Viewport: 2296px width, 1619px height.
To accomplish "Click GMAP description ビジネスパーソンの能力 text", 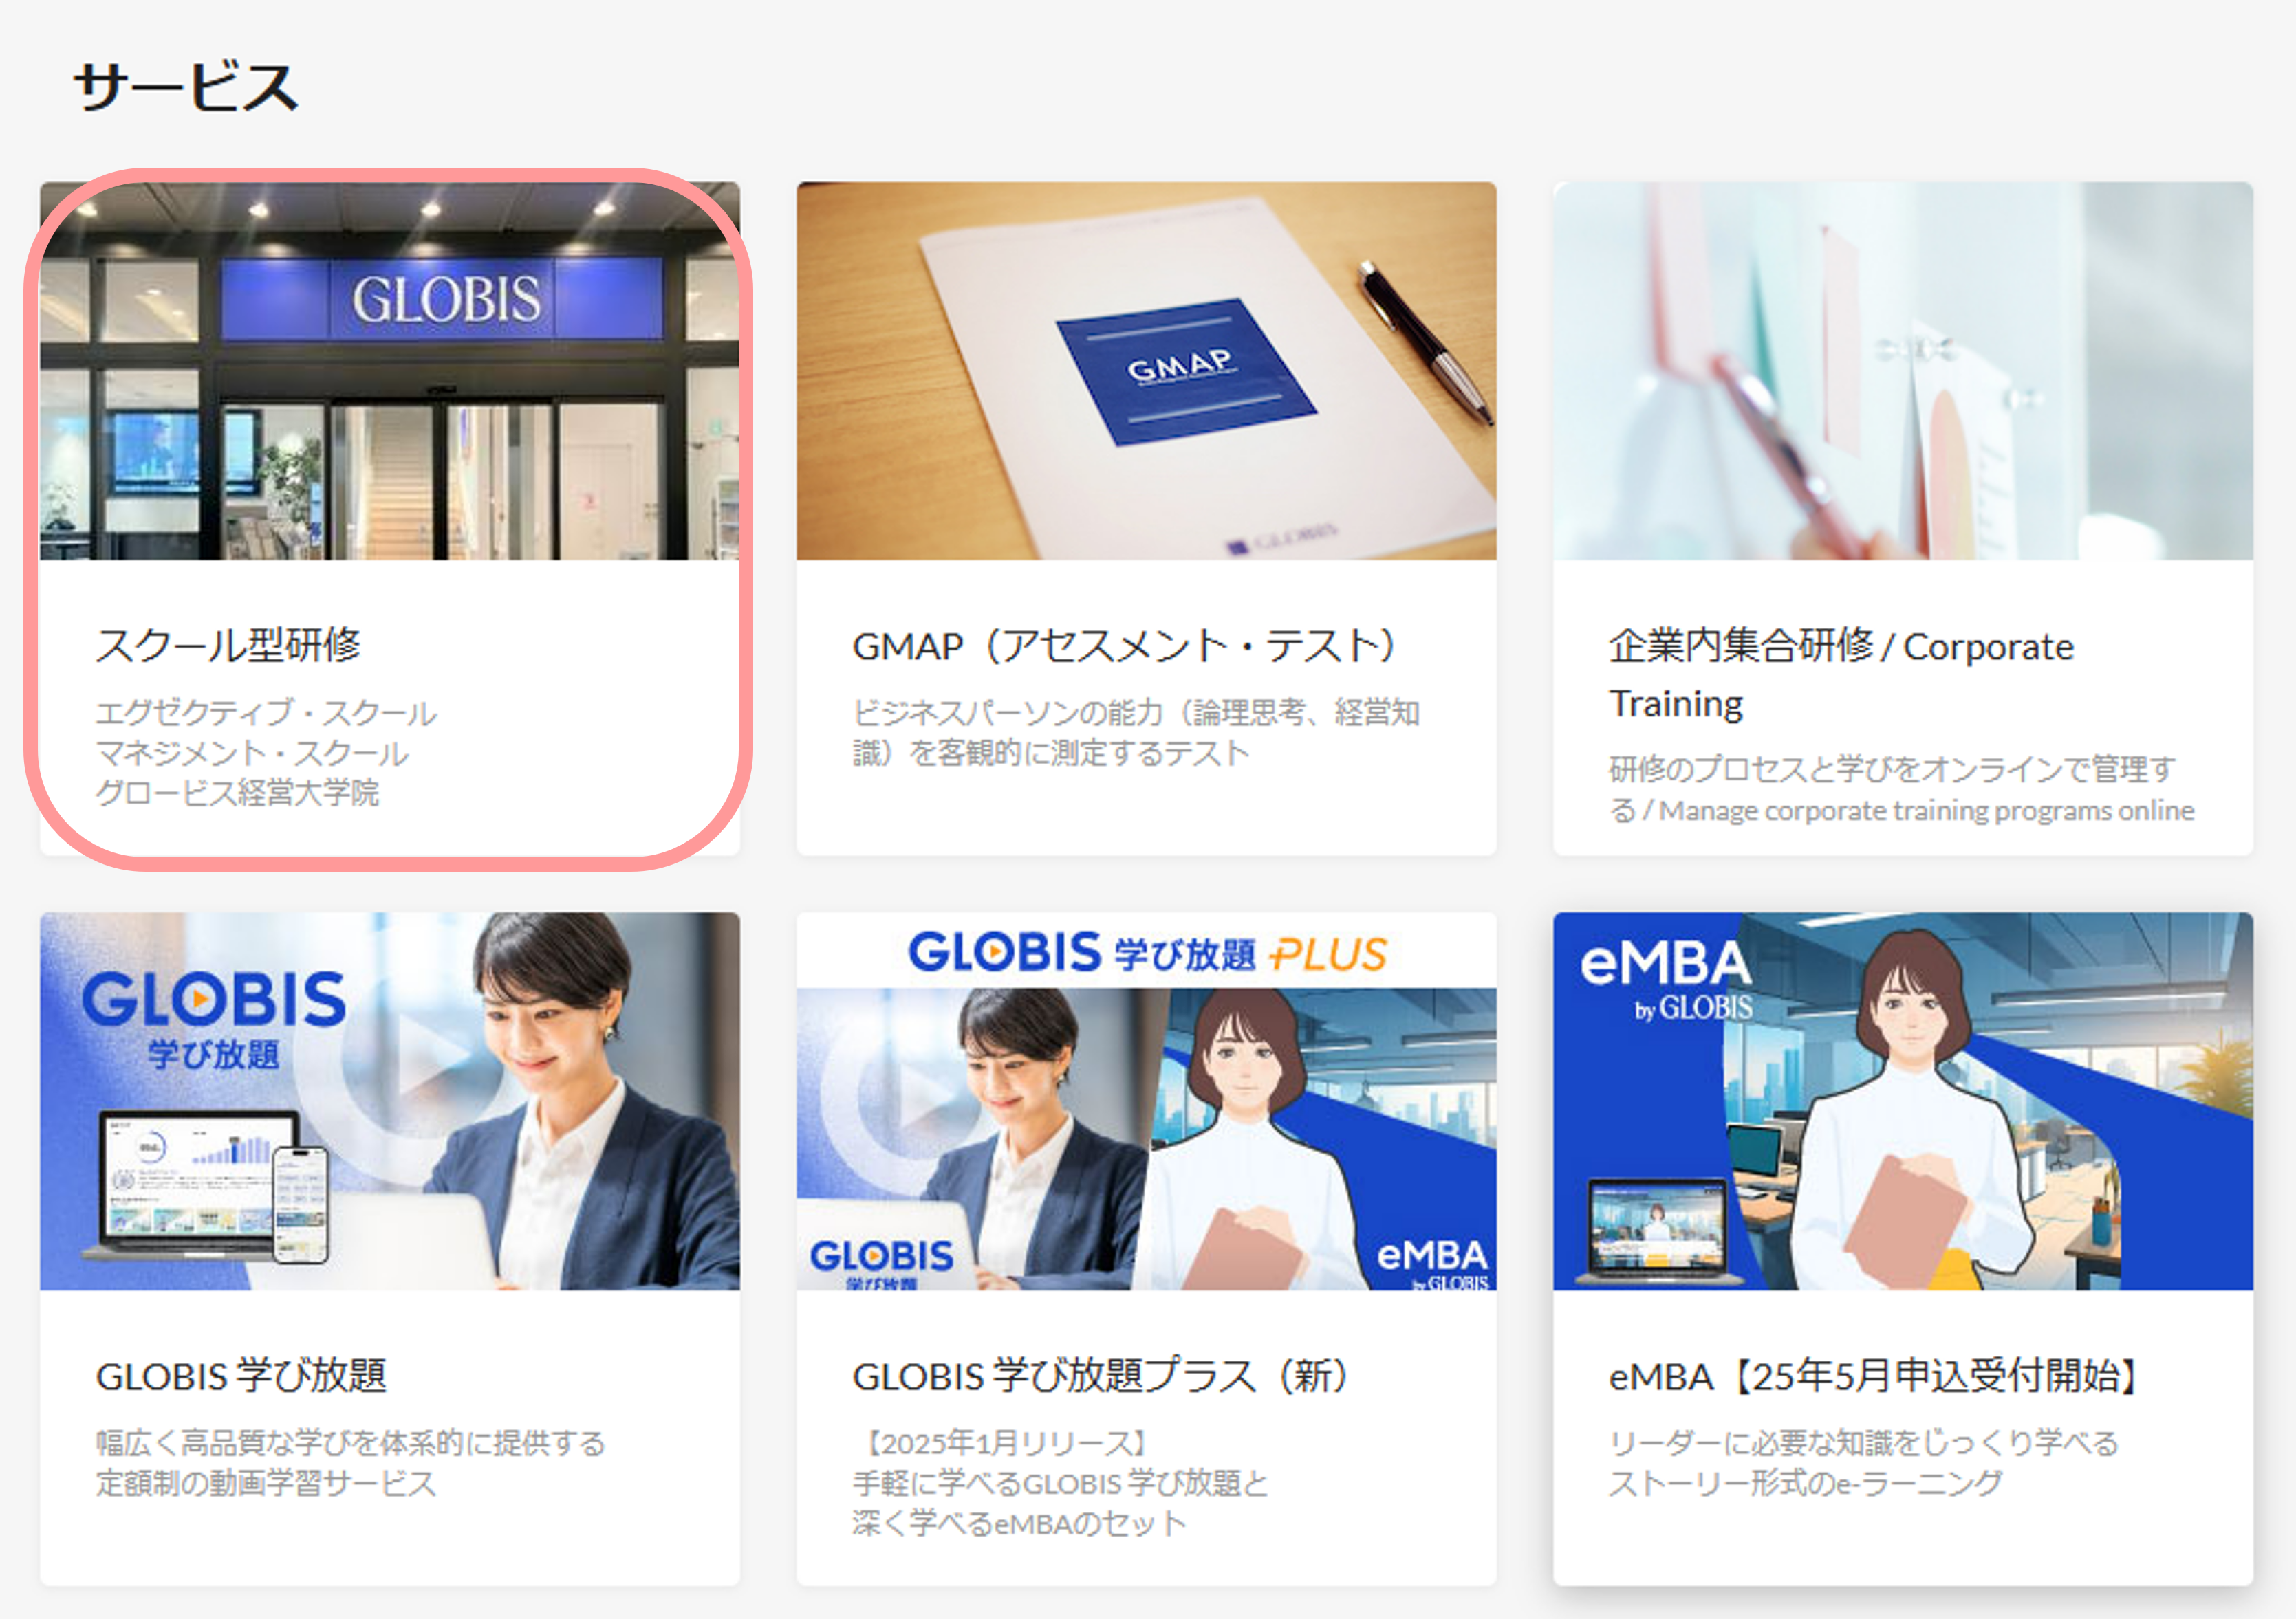I will click(1136, 733).
